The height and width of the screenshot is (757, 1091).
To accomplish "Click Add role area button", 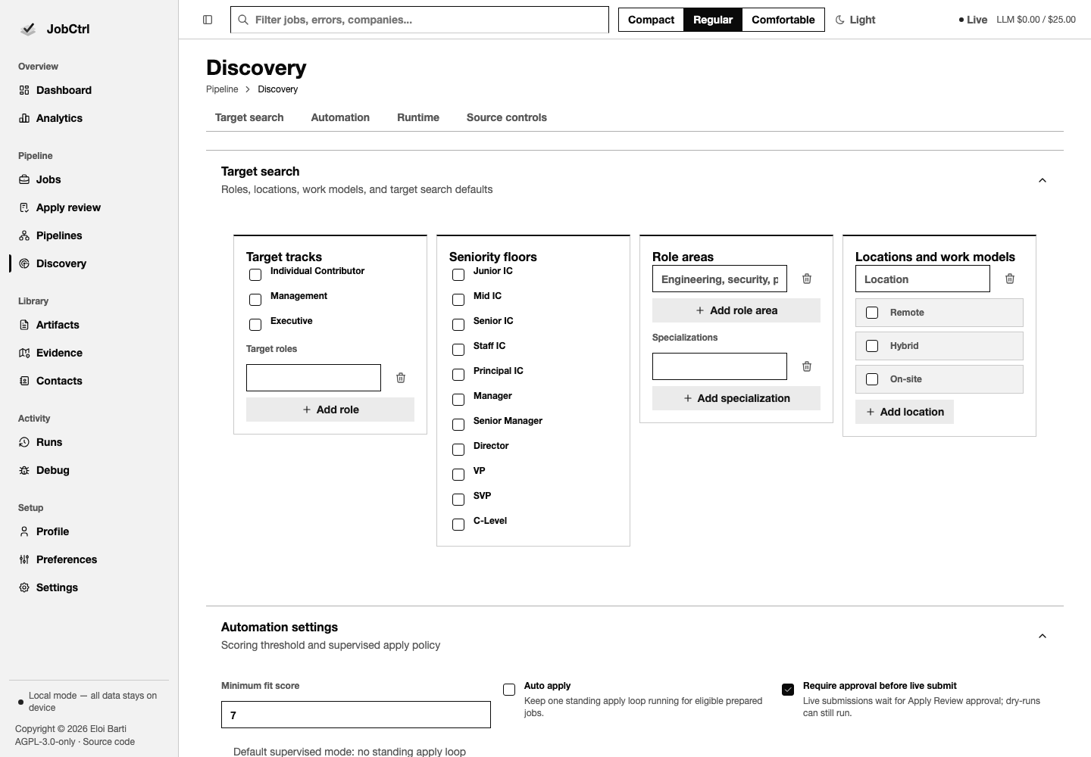I will (736, 310).
